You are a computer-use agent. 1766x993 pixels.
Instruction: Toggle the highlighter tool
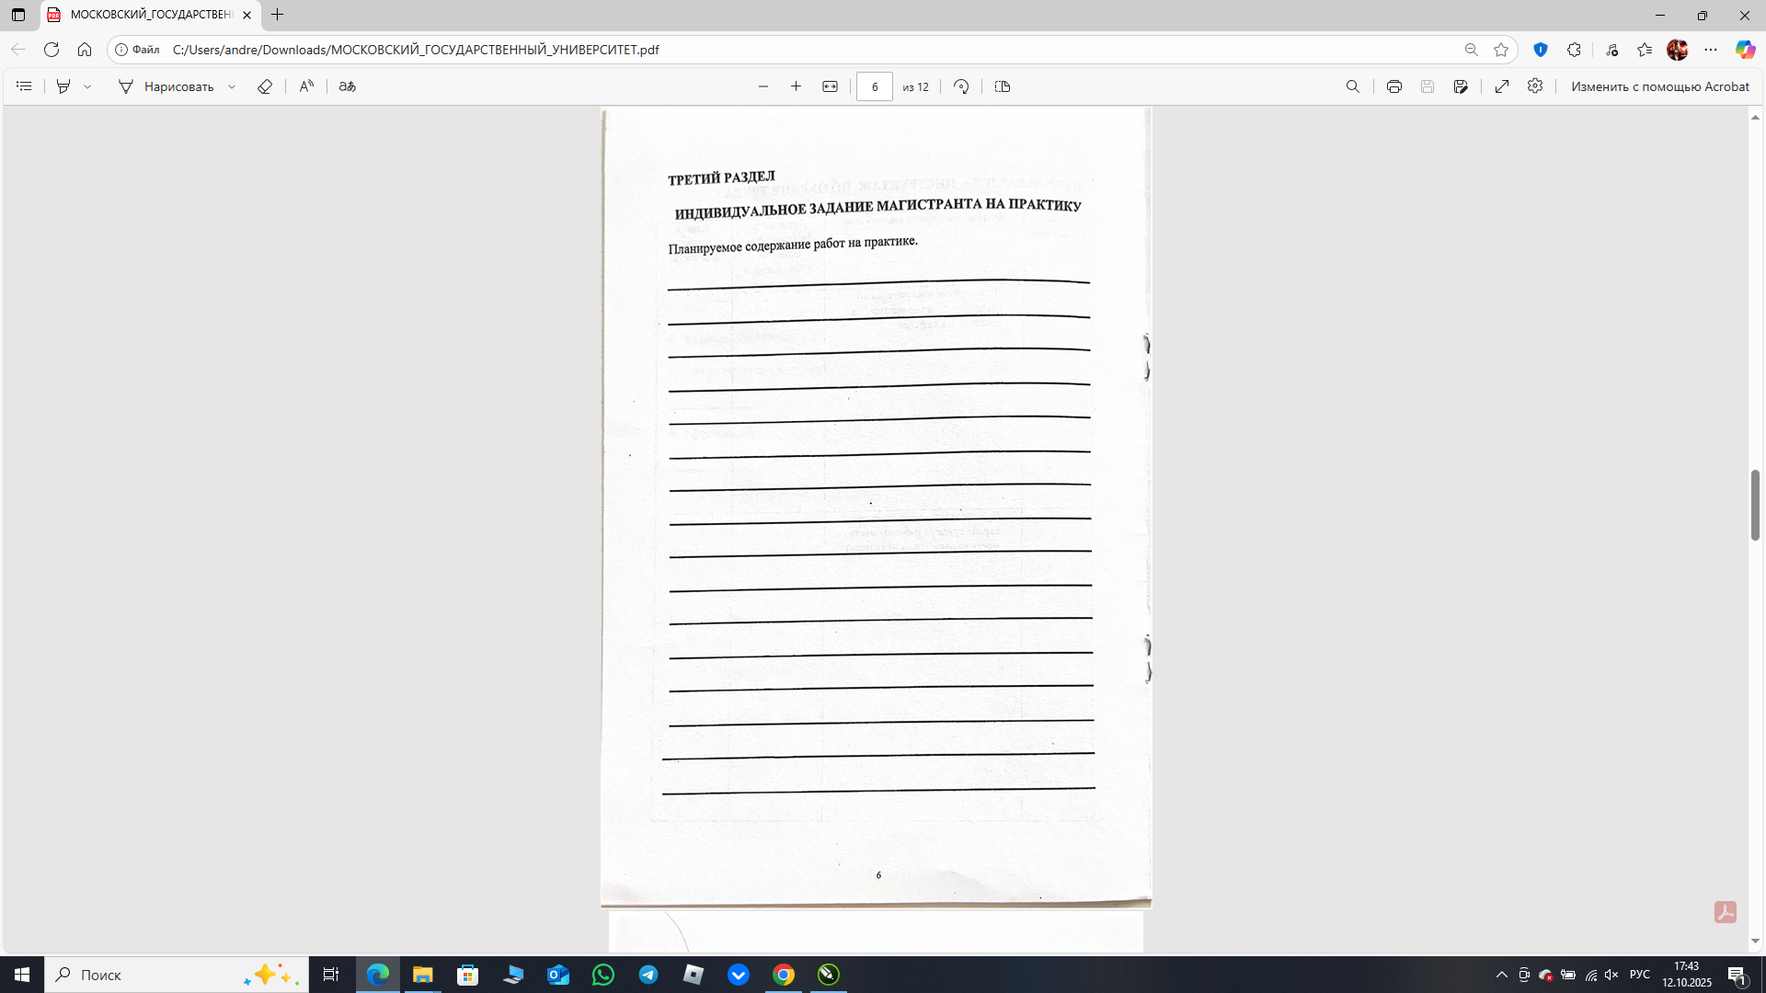tap(63, 86)
